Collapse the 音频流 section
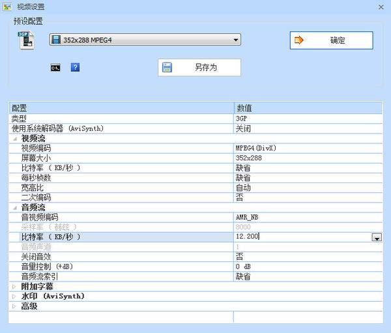This screenshot has height=333, width=391. [x=14, y=207]
